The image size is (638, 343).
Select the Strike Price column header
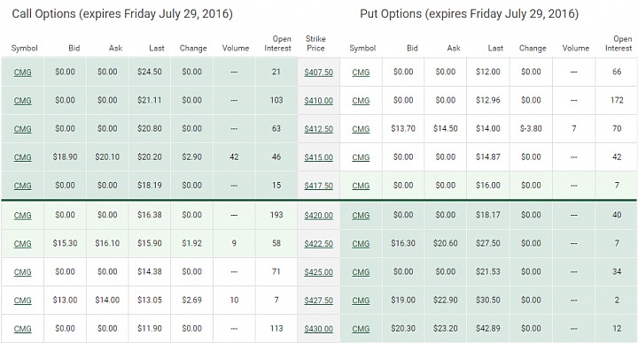click(315, 43)
